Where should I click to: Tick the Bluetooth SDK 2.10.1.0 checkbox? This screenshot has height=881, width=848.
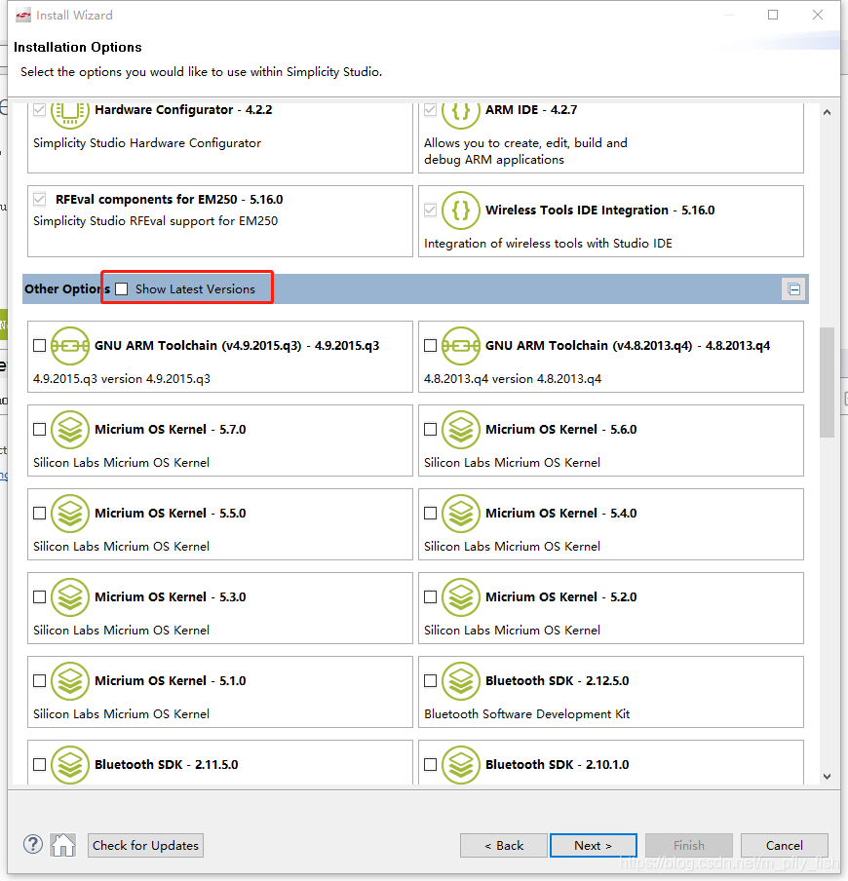click(x=431, y=765)
